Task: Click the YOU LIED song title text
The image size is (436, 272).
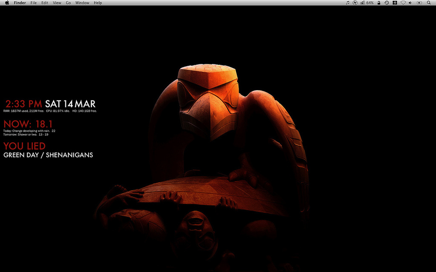Action: 24,146
